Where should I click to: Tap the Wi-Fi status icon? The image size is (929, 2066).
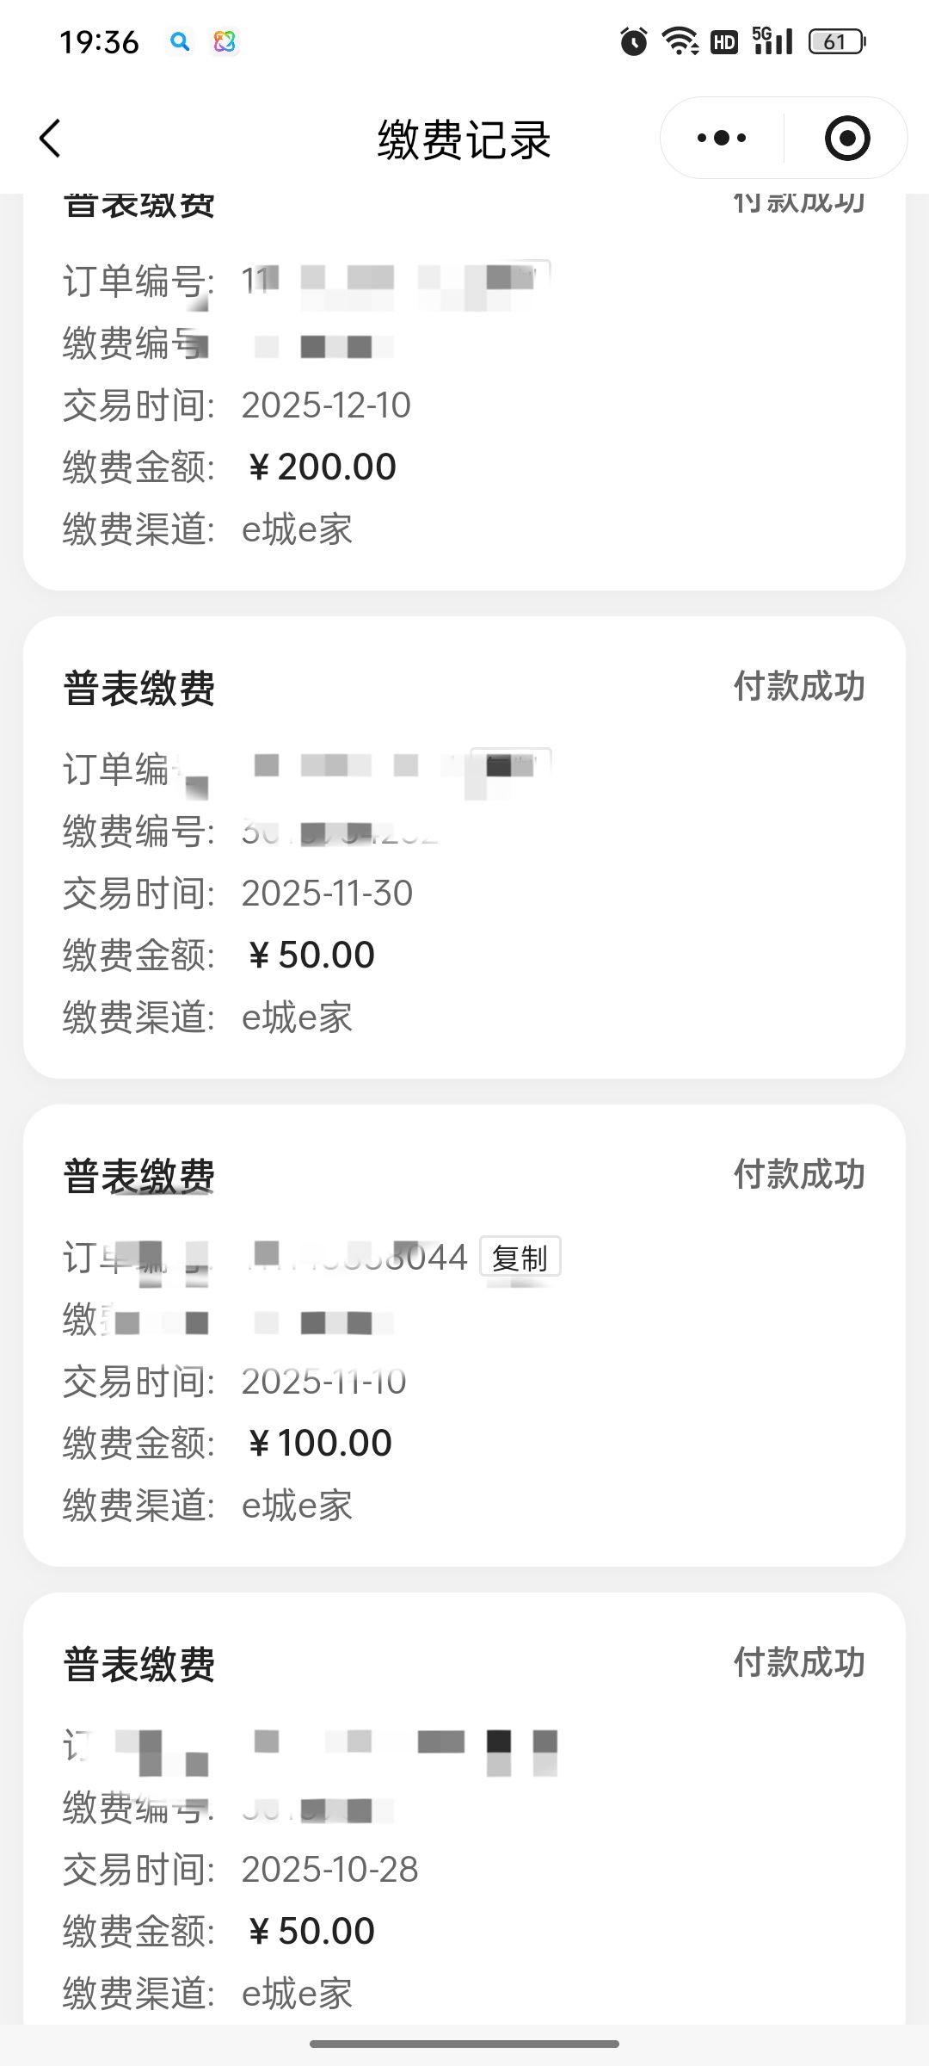pyautogui.click(x=680, y=41)
